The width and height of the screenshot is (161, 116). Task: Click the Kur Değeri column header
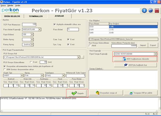133,24
